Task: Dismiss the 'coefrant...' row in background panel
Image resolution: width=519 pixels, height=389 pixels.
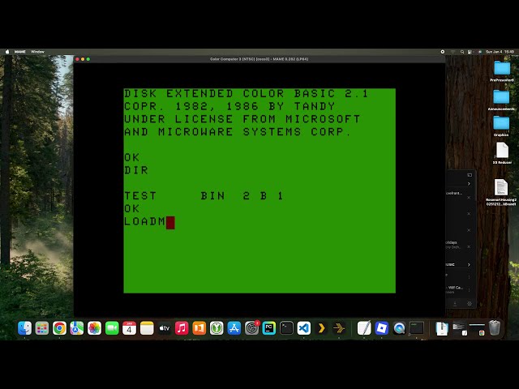Action: [x=469, y=198]
